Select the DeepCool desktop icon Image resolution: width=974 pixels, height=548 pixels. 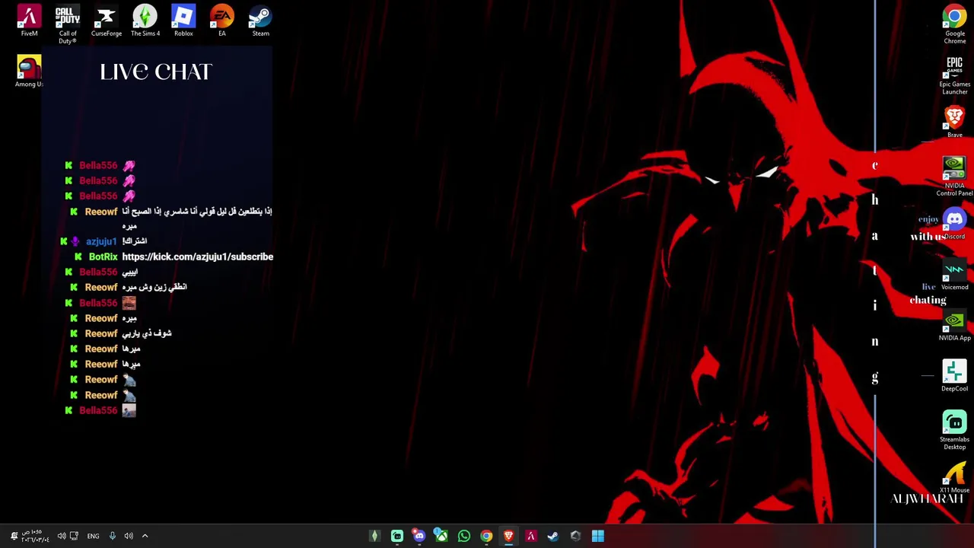954,377
